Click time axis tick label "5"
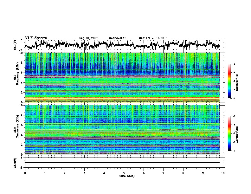Viewport: 251px width, 194px height. click(x=124, y=173)
